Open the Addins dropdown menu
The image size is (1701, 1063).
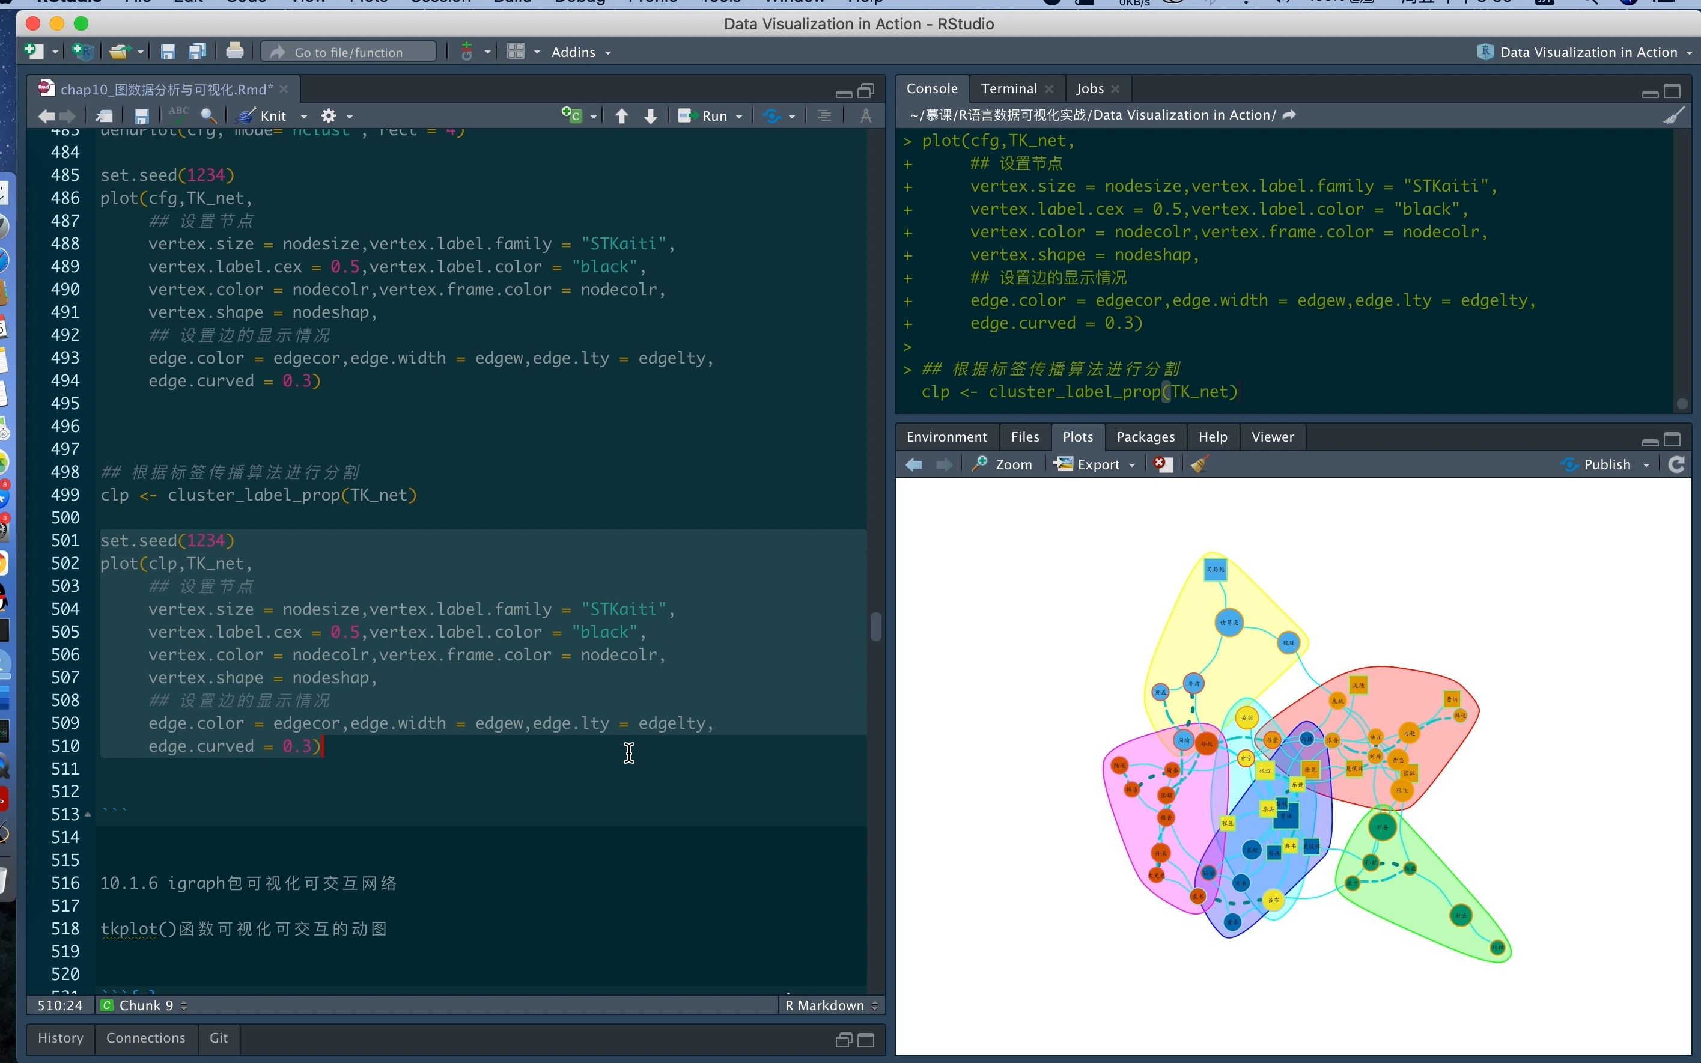click(x=580, y=52)
